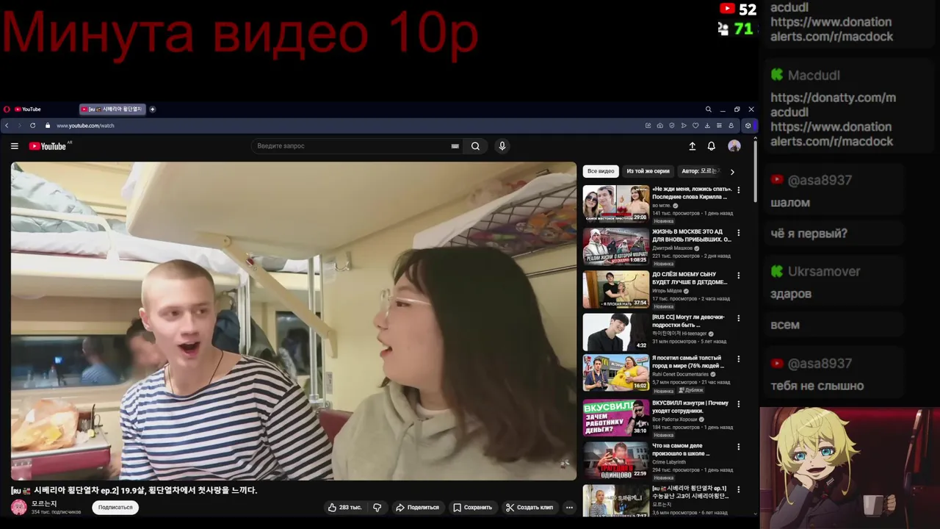940x529 pixels.
Task: Click the search magnifier button on YouTube
Action: 475,146
